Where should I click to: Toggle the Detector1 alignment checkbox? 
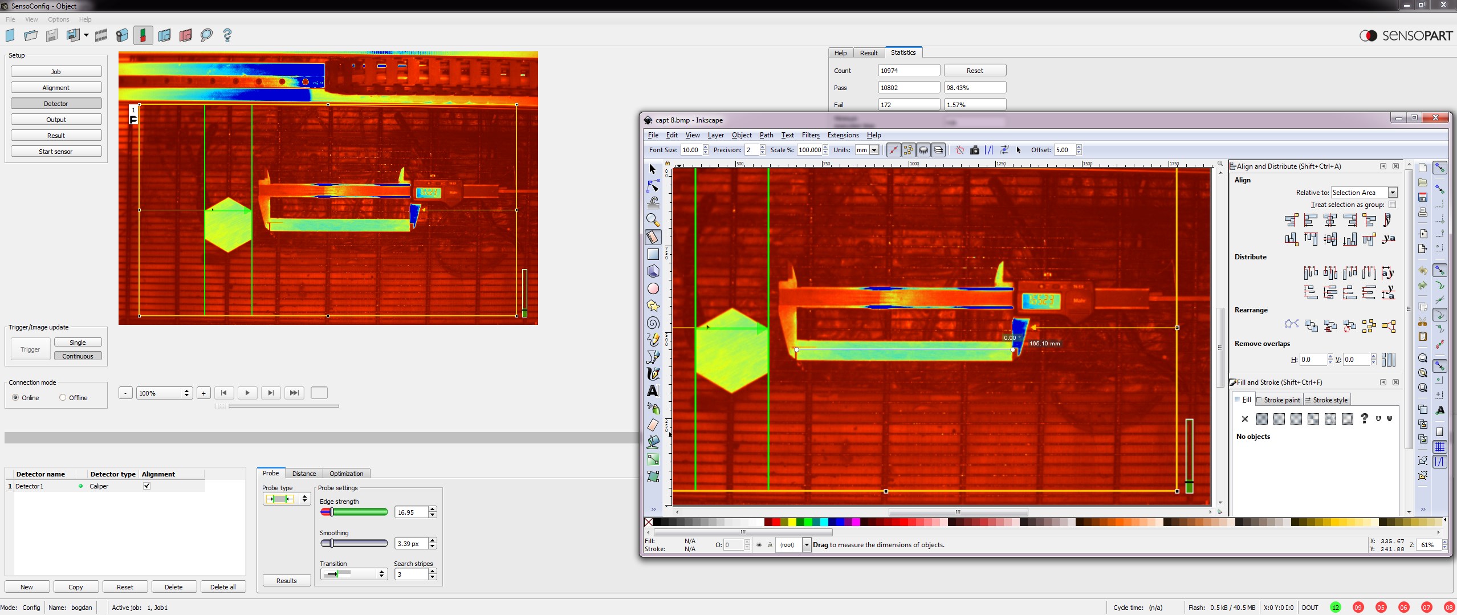(147, 486)
